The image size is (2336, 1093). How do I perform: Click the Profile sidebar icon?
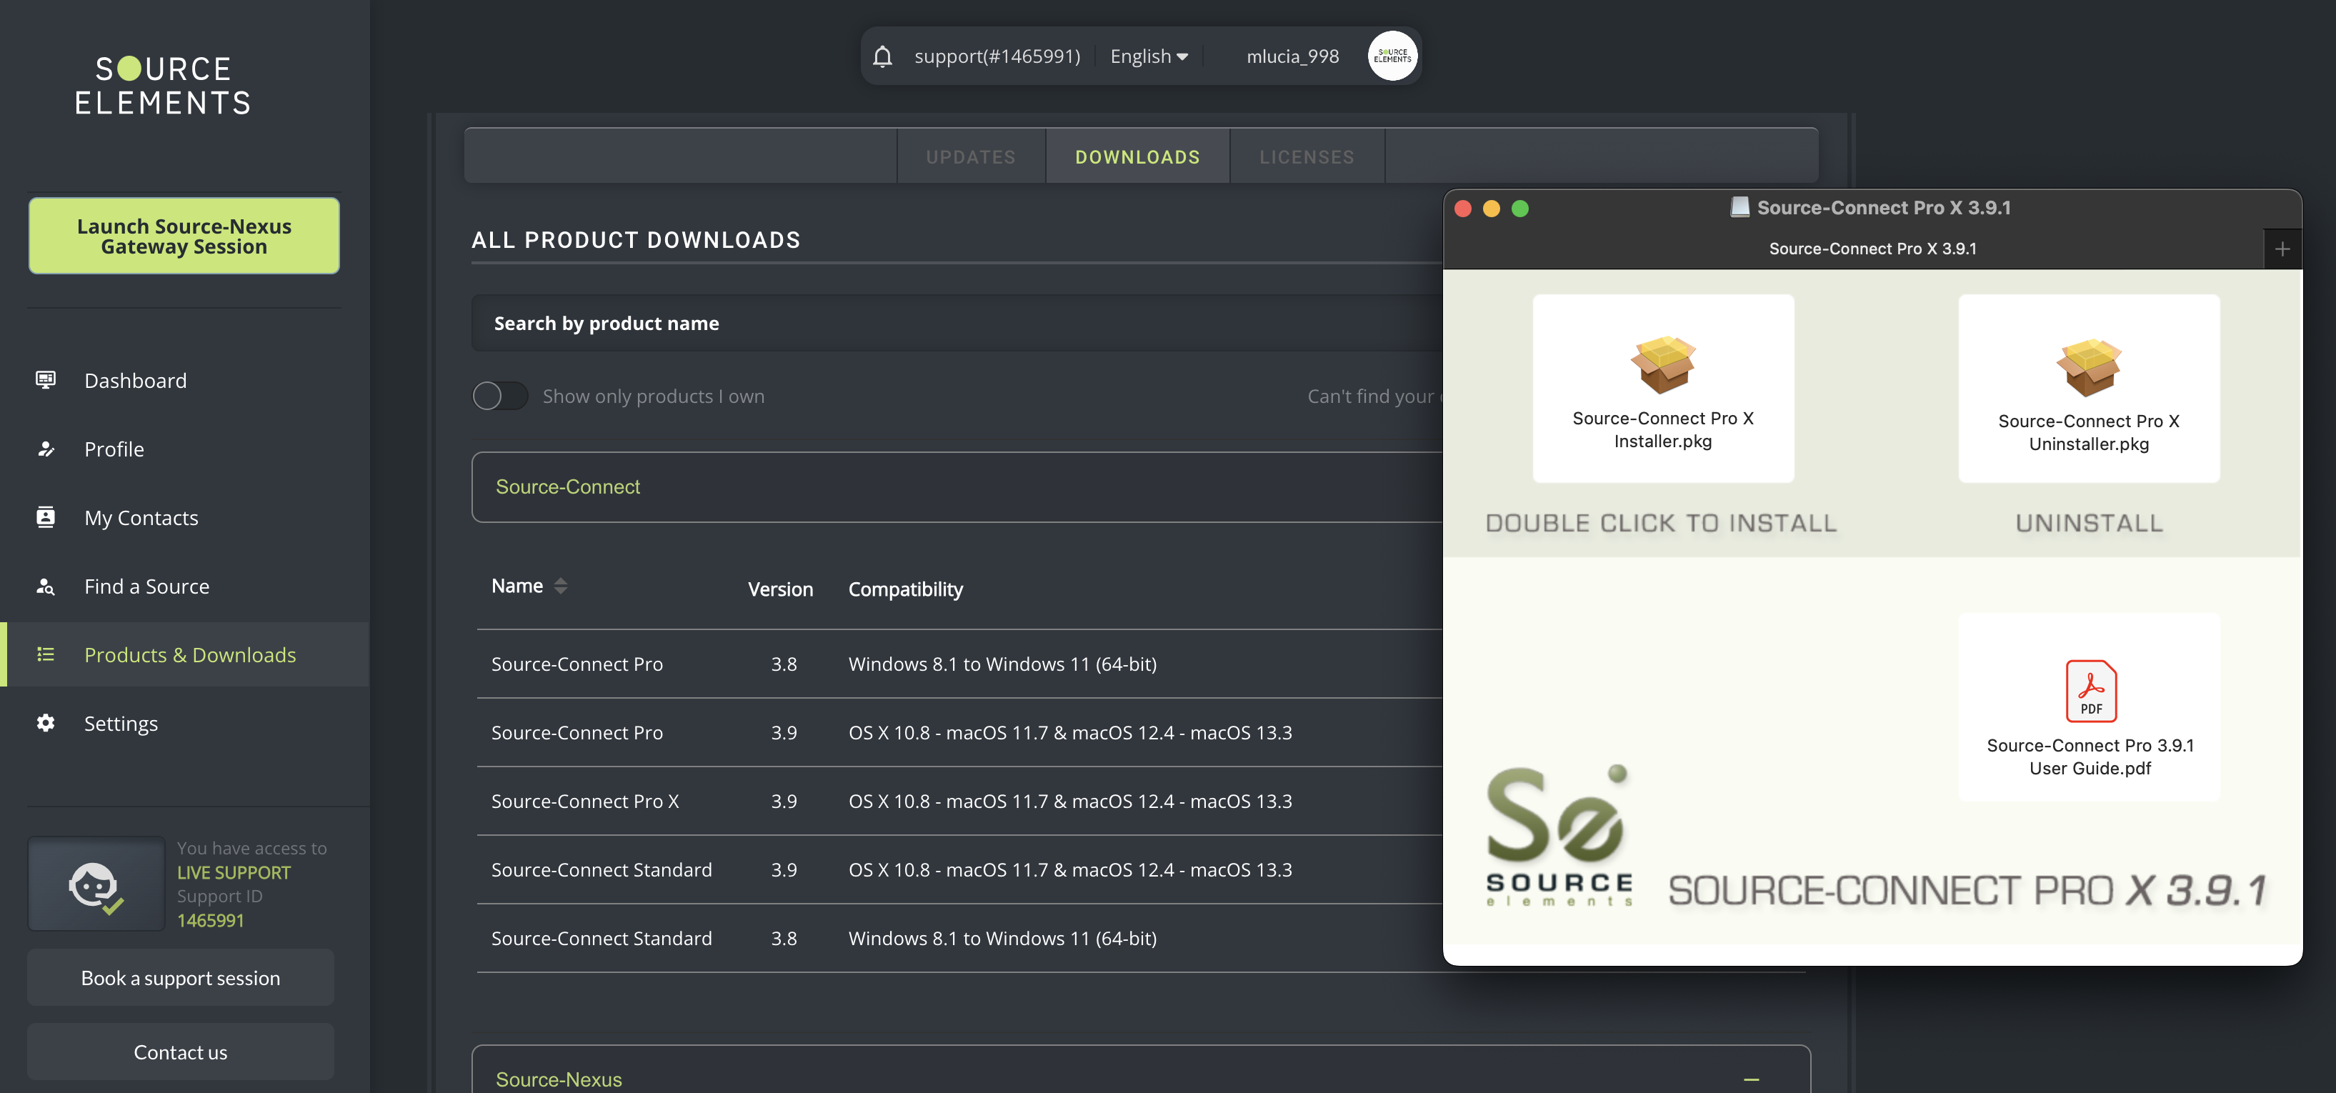pyautogui.click(x=45, y=449)
